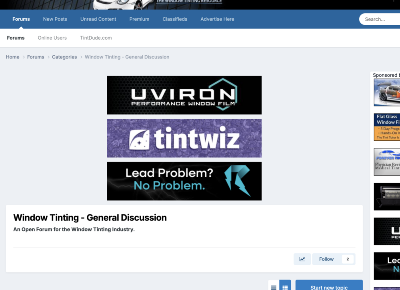The image size is (400, 290).
Task: Open Unread Content tab
Action: click(x=98, y=19)
